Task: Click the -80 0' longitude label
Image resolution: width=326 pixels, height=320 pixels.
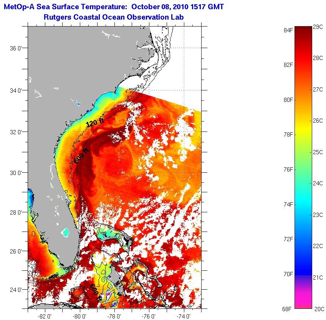Action: click(79, 316)
